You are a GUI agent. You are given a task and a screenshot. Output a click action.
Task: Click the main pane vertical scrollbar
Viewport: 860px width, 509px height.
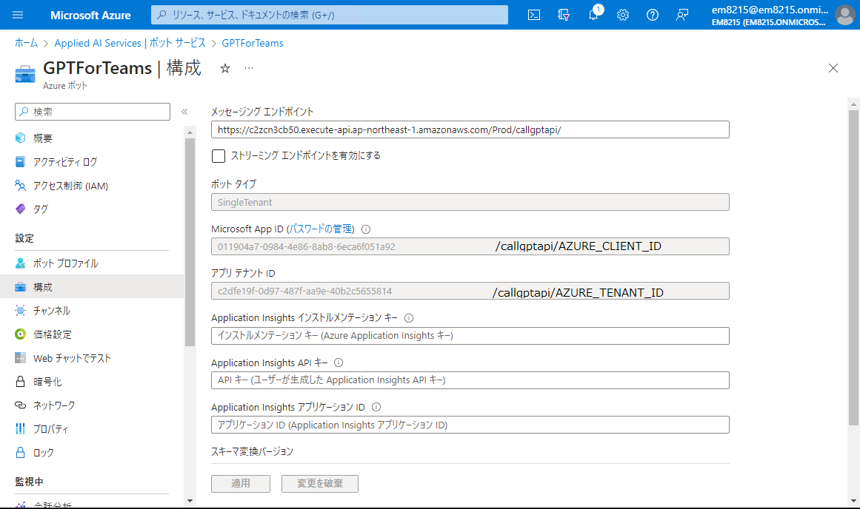click(853, 267)
